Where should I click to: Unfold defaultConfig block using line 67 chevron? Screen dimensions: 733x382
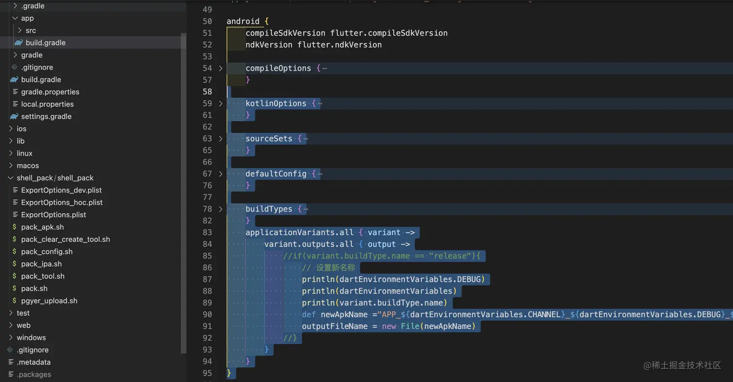(221, 174)
